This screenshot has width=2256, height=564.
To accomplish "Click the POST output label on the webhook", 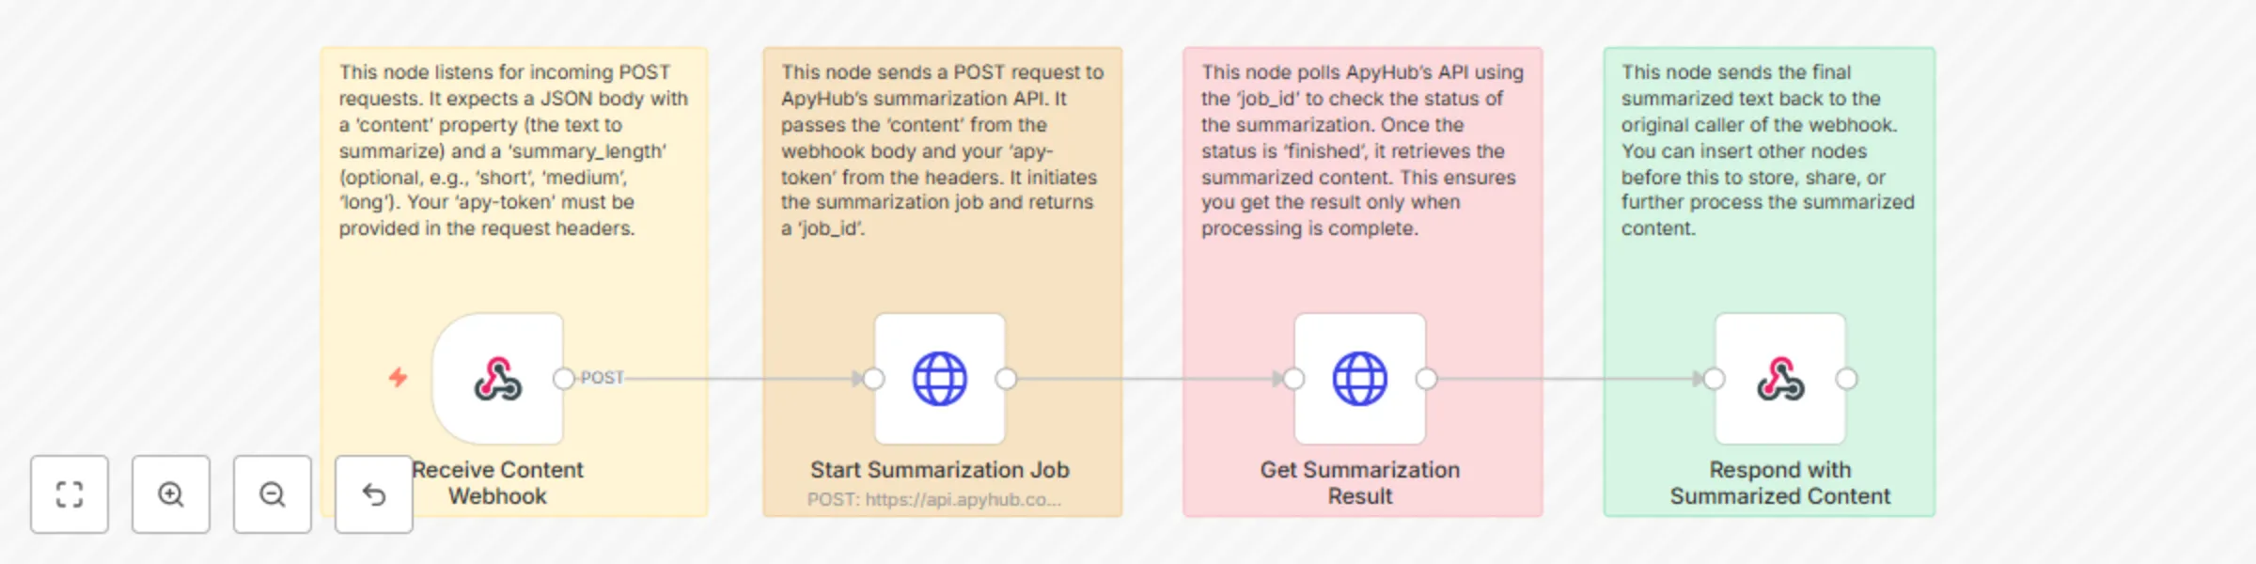I will click(602, 378).
